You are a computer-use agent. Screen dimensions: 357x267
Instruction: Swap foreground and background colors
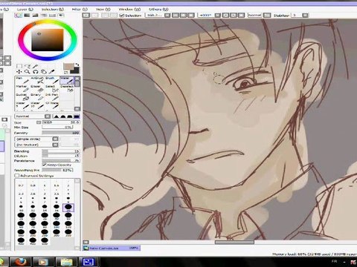(x=77, y=65)
